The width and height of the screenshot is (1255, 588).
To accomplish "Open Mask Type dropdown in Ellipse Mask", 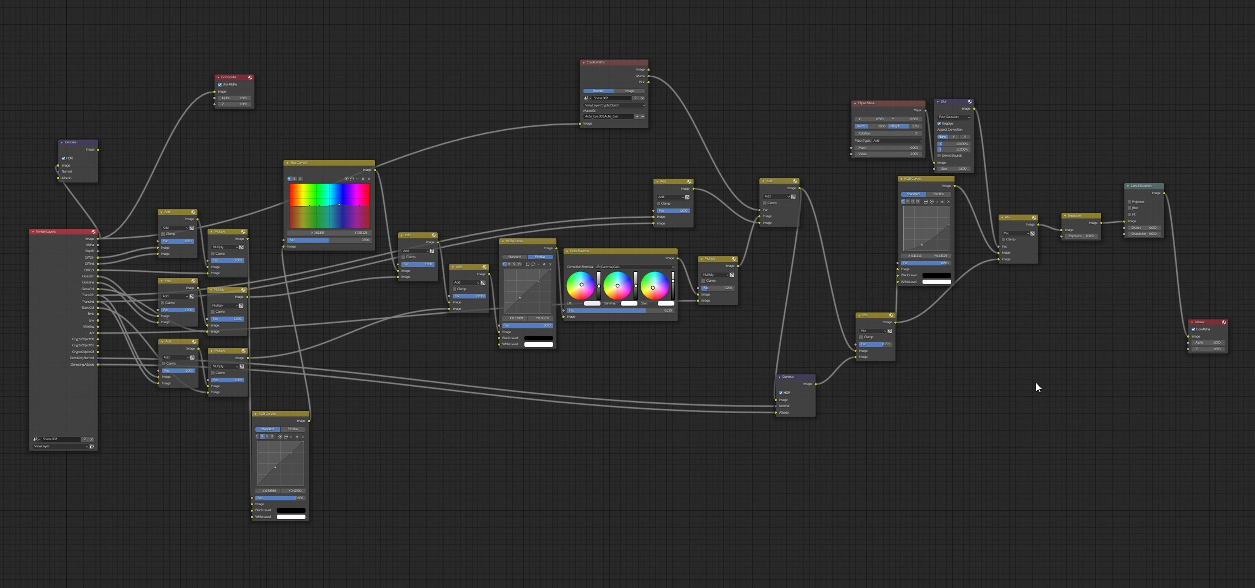I will 897,141.
